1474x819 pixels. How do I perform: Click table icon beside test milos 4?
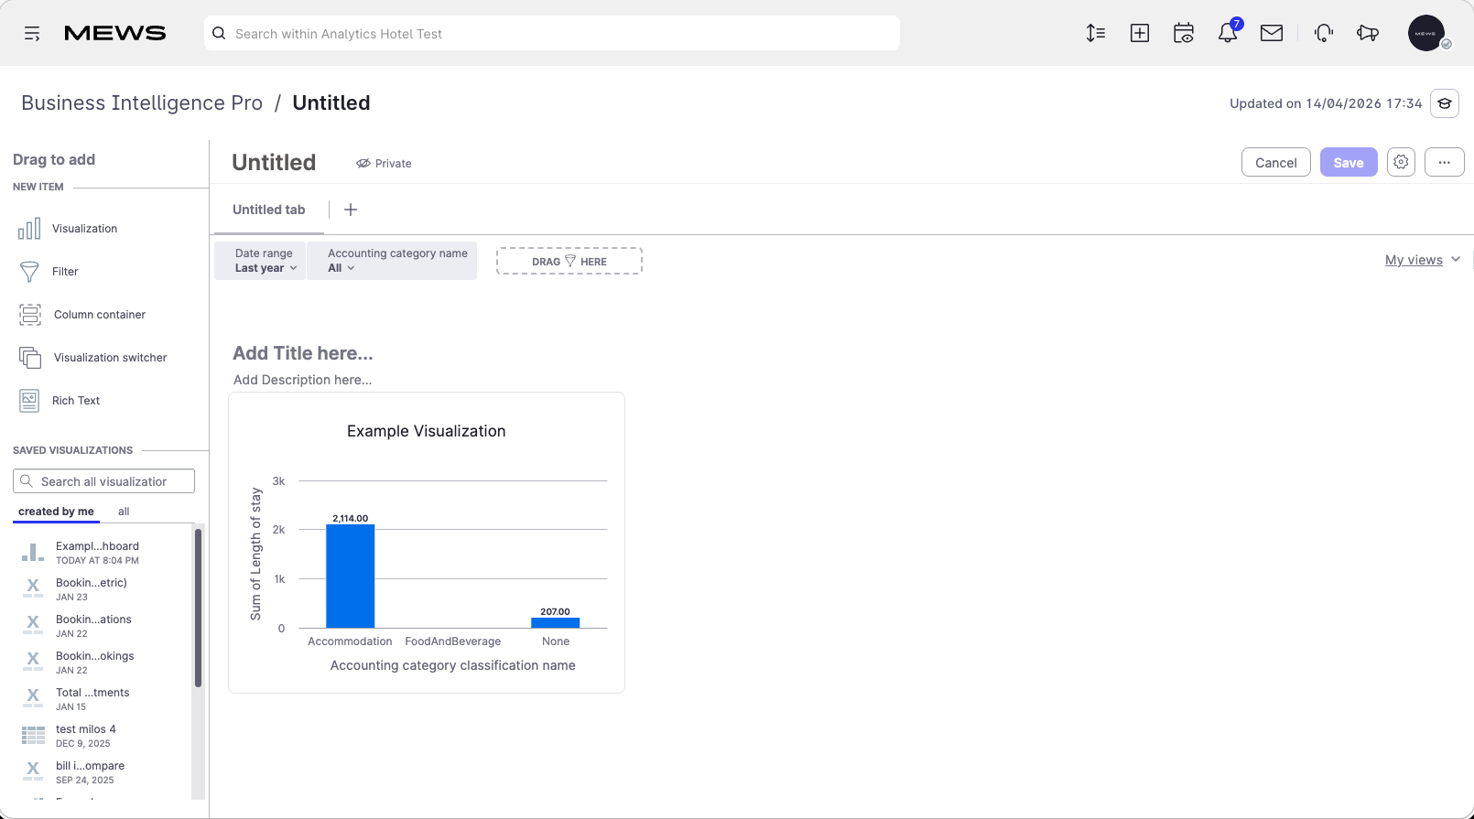tap(33, 736)
